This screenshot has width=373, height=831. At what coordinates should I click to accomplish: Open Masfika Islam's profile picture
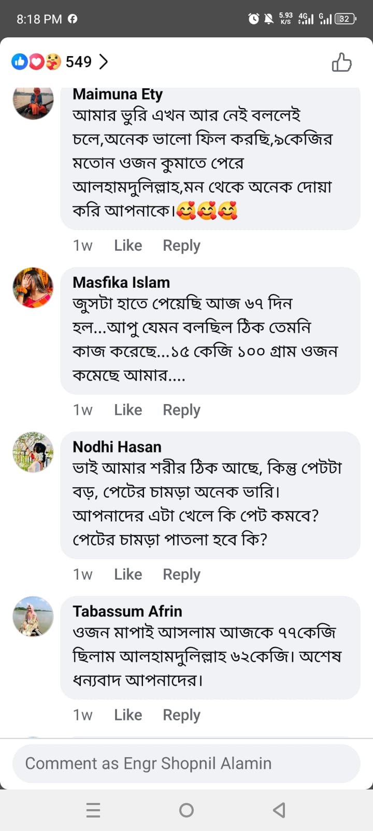pyautogui.click(x=33, y=288)
